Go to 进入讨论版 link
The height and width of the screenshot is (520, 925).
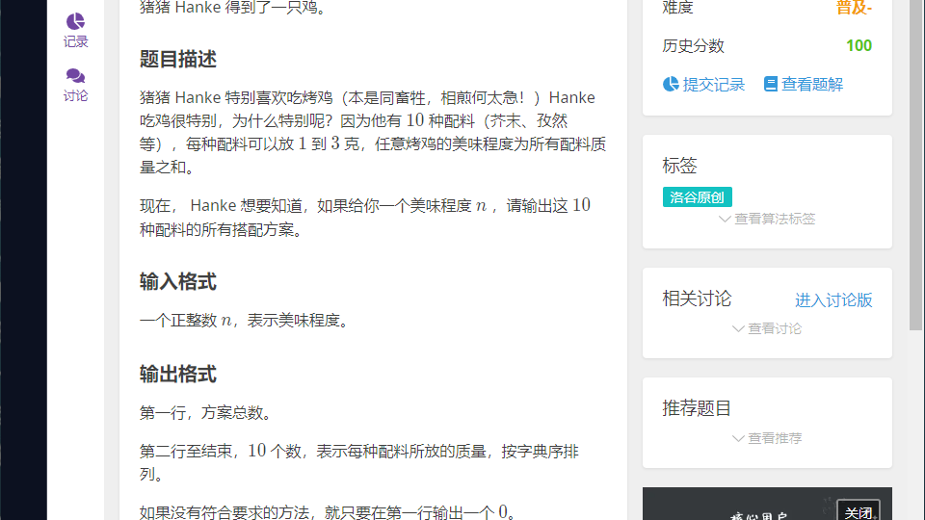click(833, 300)
